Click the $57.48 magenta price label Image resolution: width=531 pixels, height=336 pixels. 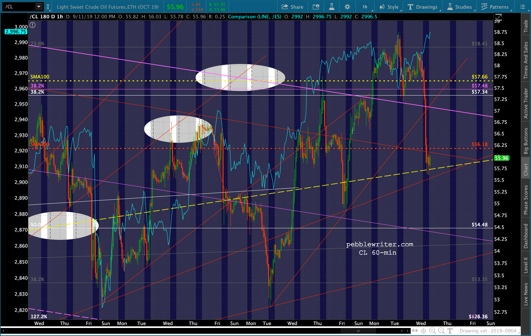[480, 86]
